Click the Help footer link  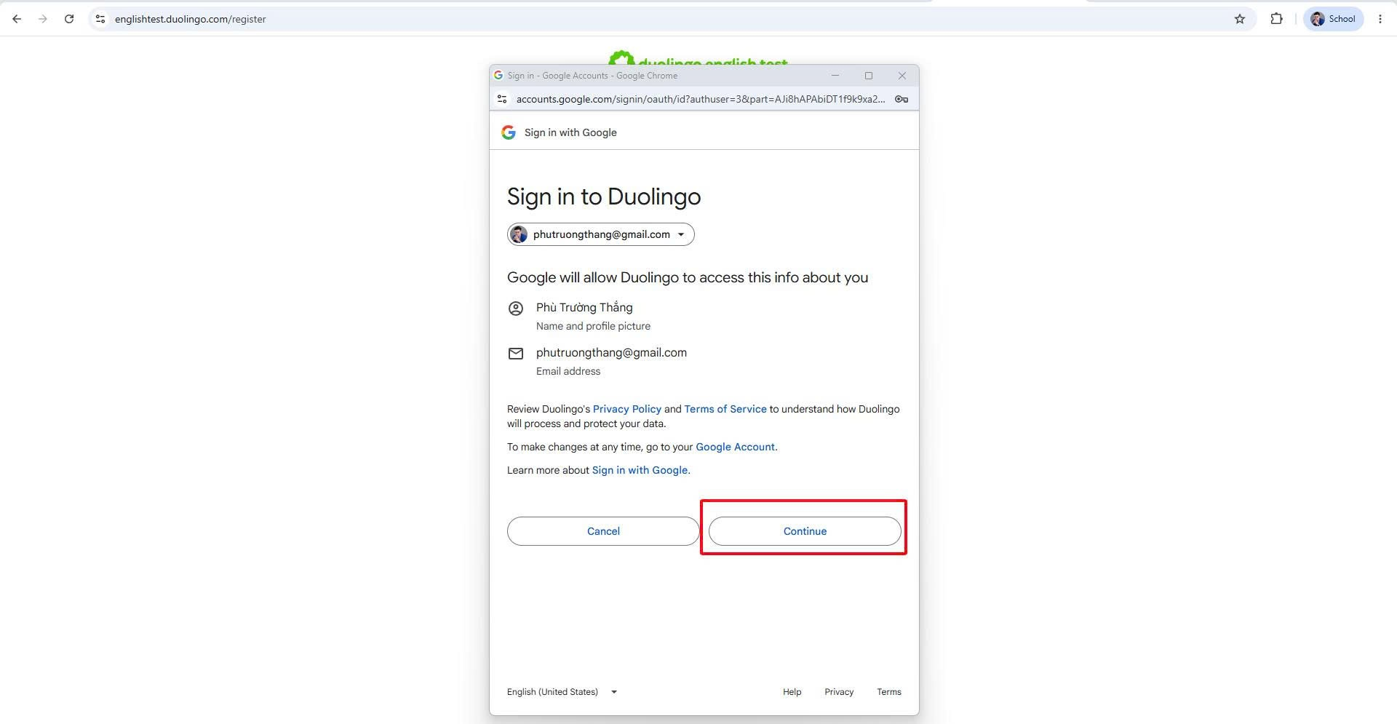pos(792,692)
